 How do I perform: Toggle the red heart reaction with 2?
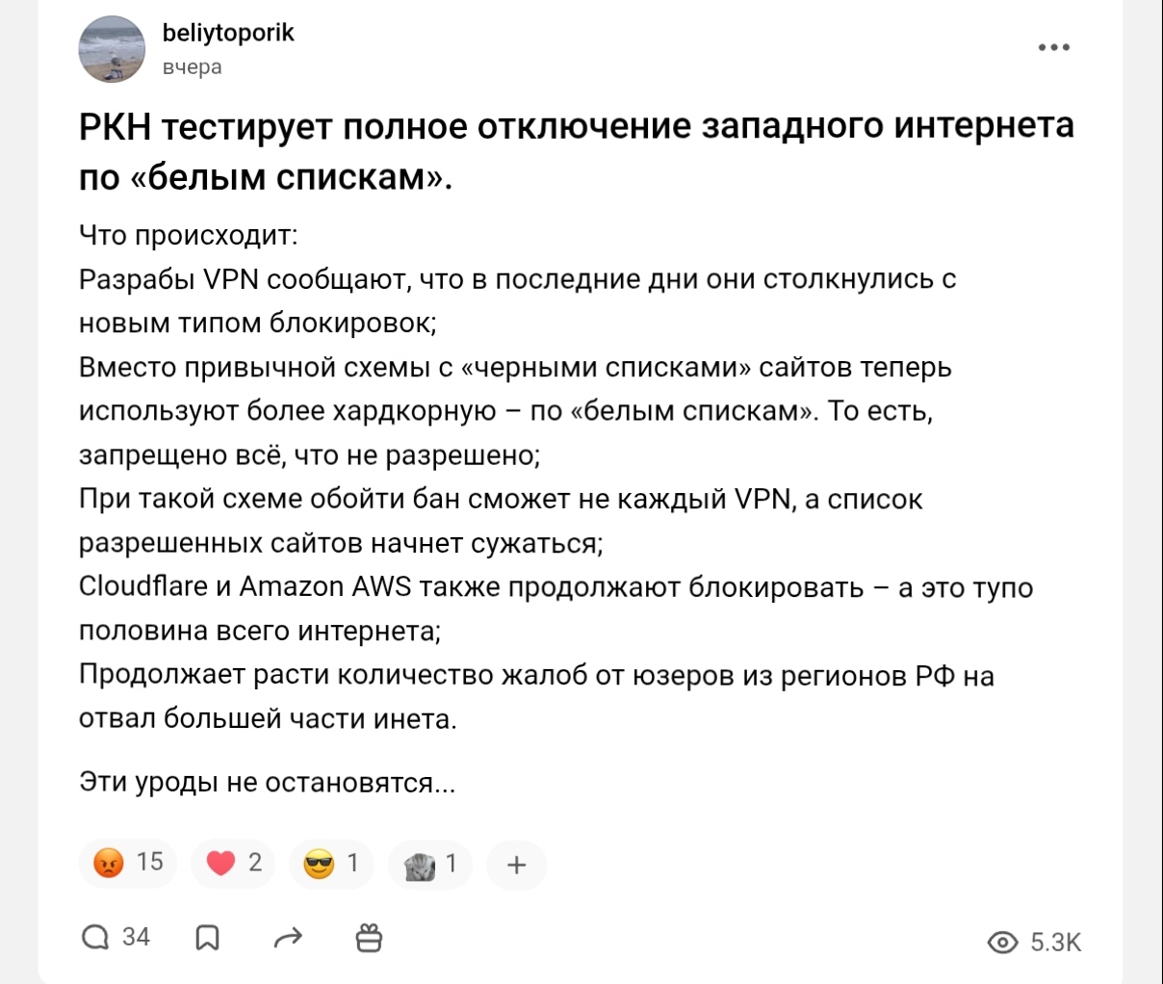233,863
